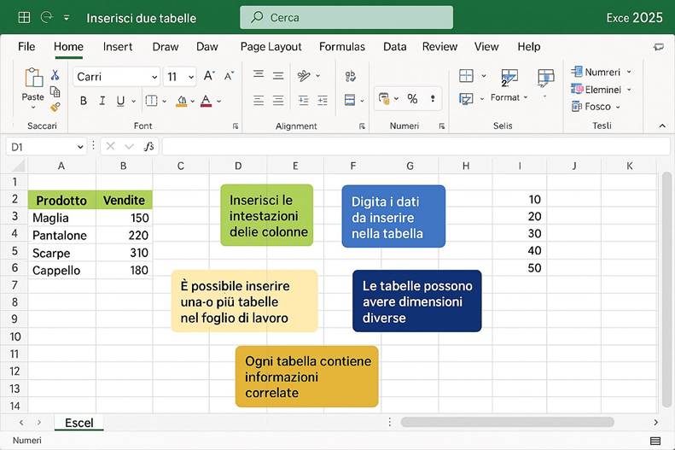Click the horizontal scrollbar thumb
Viewport: 675px width, 450px height.
click(507, 422)
